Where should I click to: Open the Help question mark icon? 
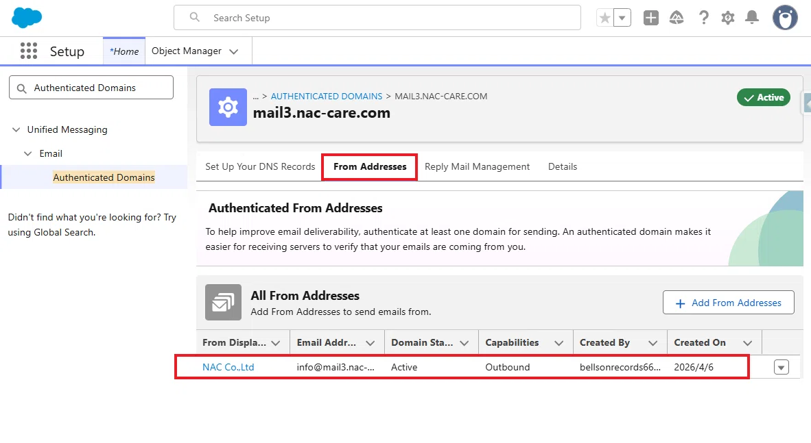tap(703, 18)
